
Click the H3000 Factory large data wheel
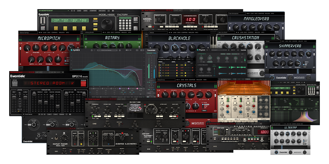pyautogui.click(x=107, y=24)
